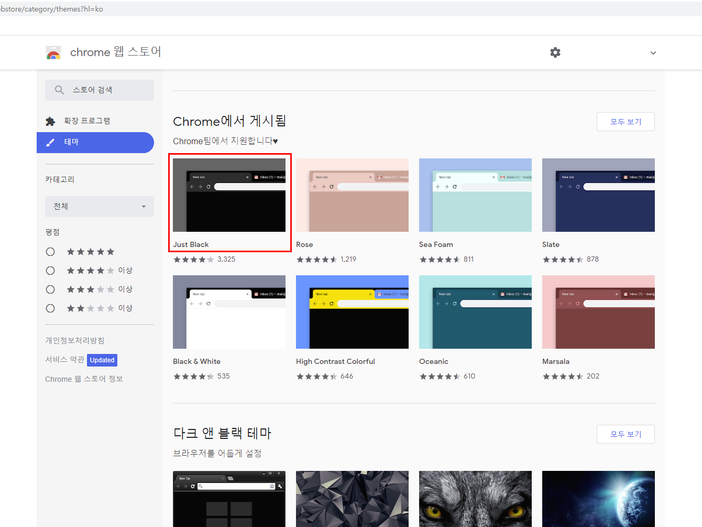
Task: Open the High Contrast Colorful theme thumbnail
Action: point(352,312)
